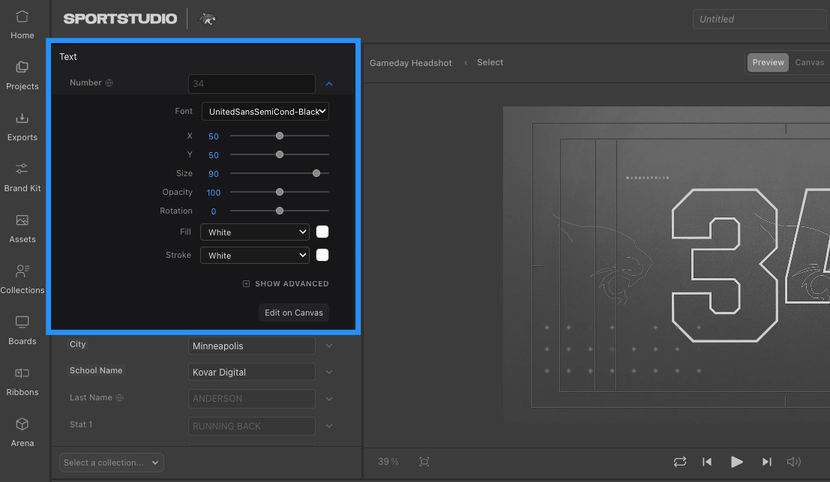830x482 pixels.
Task: Expand the Last Name field settings
Action: tap(329, 399)
